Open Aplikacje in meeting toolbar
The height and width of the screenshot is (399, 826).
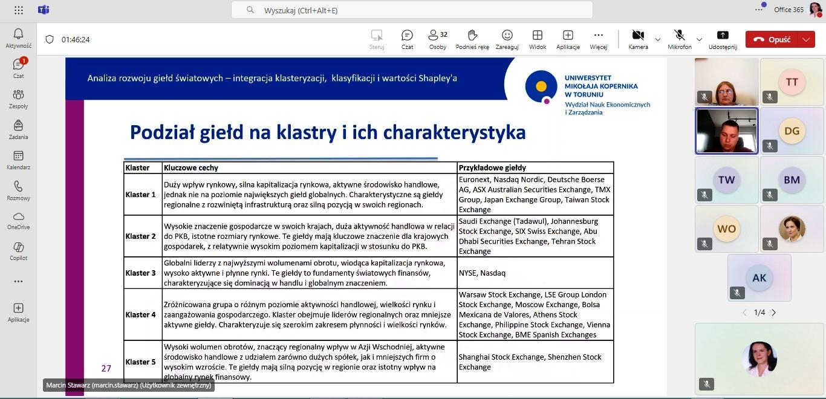[568, 39]
